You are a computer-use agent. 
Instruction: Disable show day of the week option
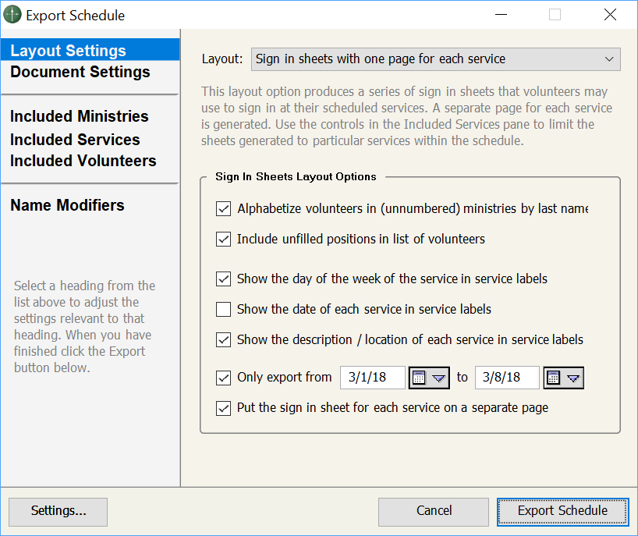pos(224,279)
